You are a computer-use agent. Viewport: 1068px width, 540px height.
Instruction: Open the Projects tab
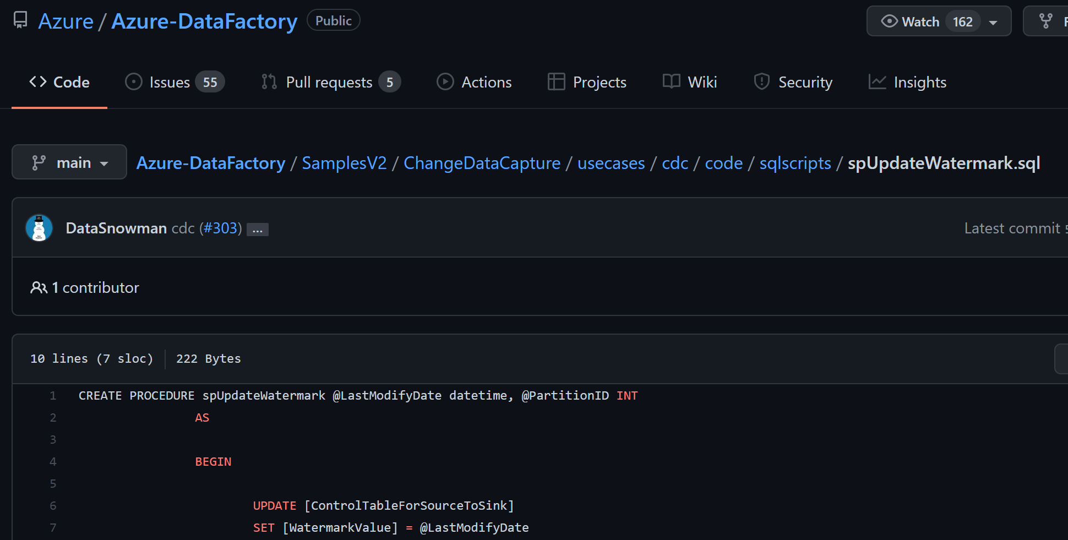587,82
